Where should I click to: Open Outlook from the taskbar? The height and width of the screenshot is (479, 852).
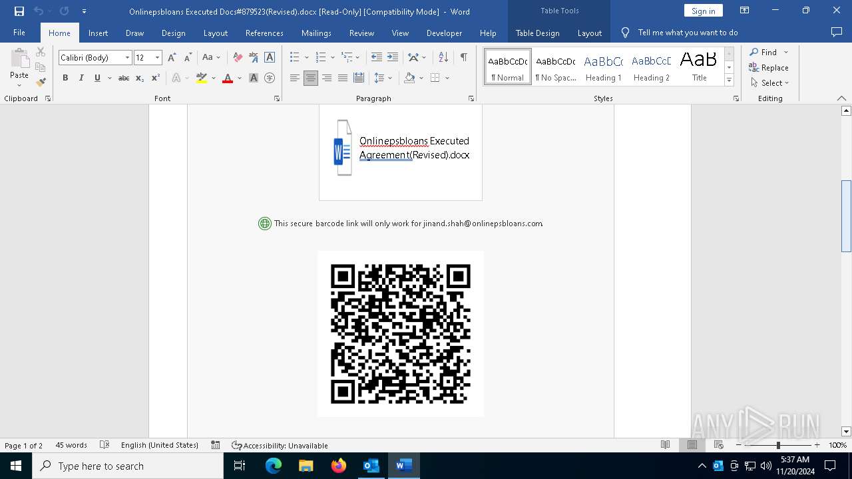pos(371,466)
